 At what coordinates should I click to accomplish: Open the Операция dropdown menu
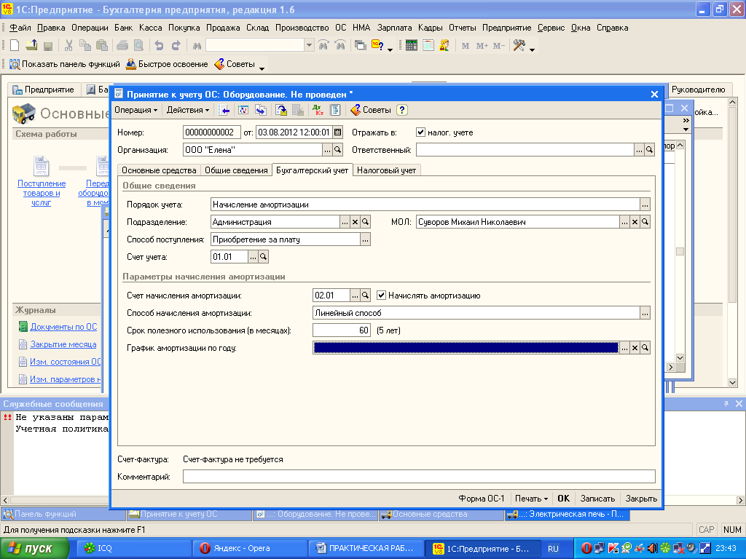pos(136,111)
